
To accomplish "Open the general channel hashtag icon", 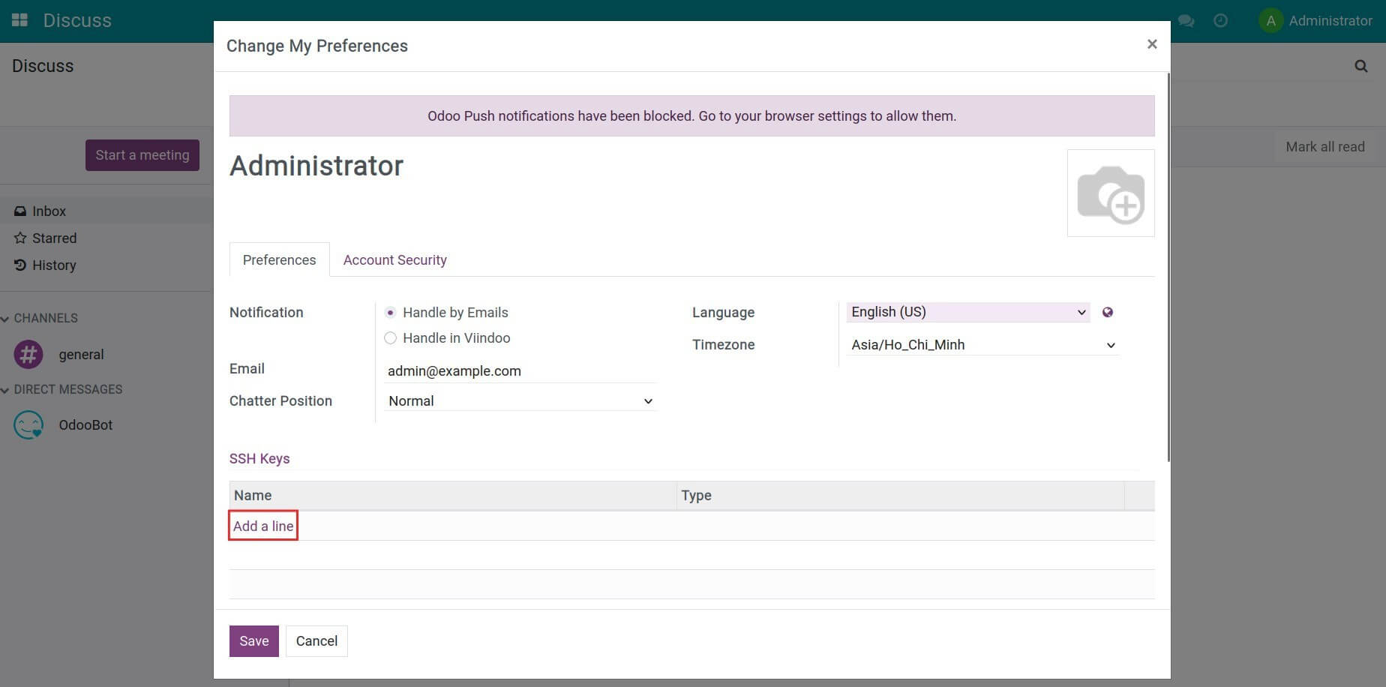I will click(x=28, y=354).
